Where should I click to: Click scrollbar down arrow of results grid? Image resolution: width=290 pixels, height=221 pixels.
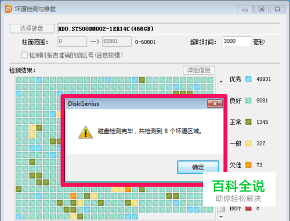221,217
